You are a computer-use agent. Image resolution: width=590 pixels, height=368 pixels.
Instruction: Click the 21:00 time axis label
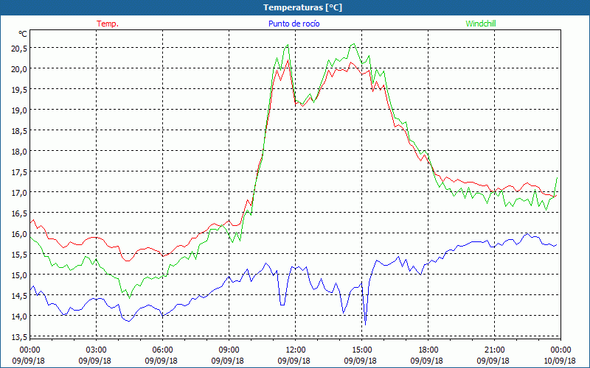(x=494, y=350)
